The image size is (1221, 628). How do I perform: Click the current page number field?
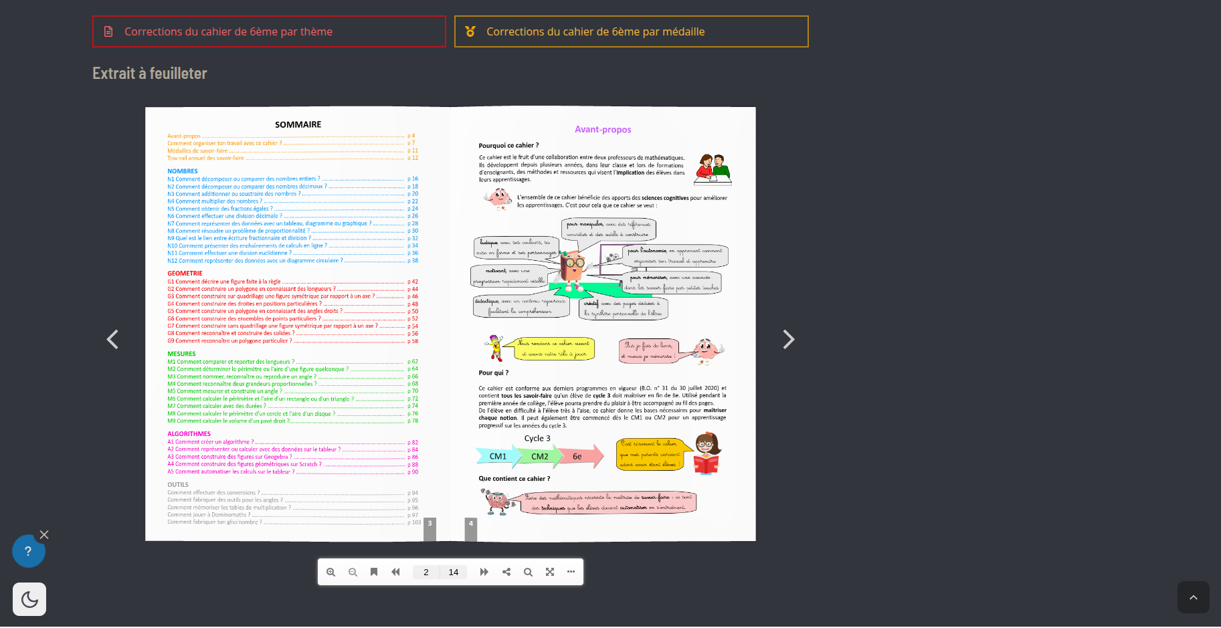pos(426,572)
